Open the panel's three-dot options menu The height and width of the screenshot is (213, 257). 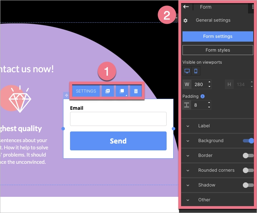pos(253,7)
